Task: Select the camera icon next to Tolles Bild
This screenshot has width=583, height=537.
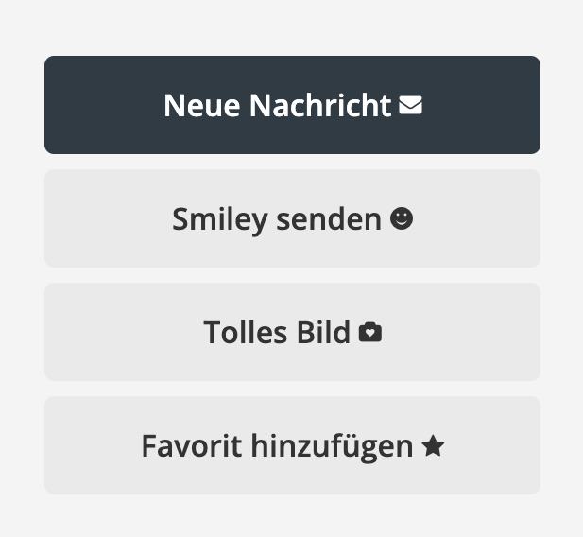Action: coord(370,332)
